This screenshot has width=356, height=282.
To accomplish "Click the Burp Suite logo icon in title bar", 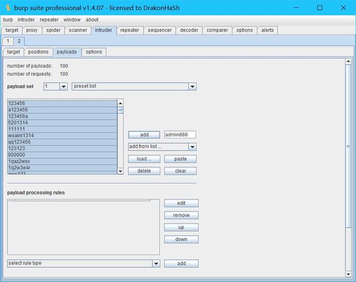I will coord(8,8).
